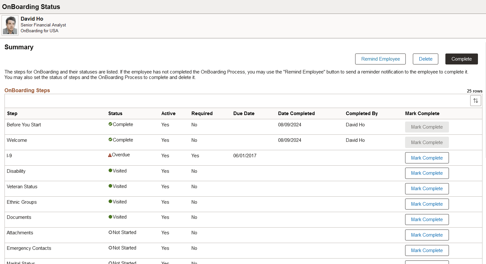Click the Delete button in the Summary section
Image resolution: width=486 pixels, height=264 pixels.
pos(425,59)
